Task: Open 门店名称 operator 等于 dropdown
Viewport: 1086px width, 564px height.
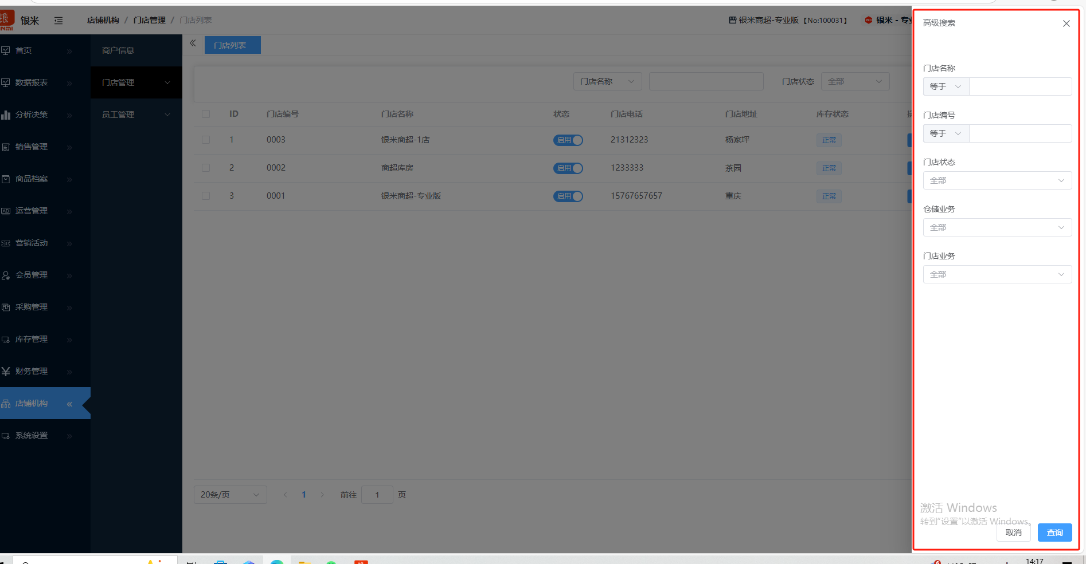Action: (x=946, y=86)
